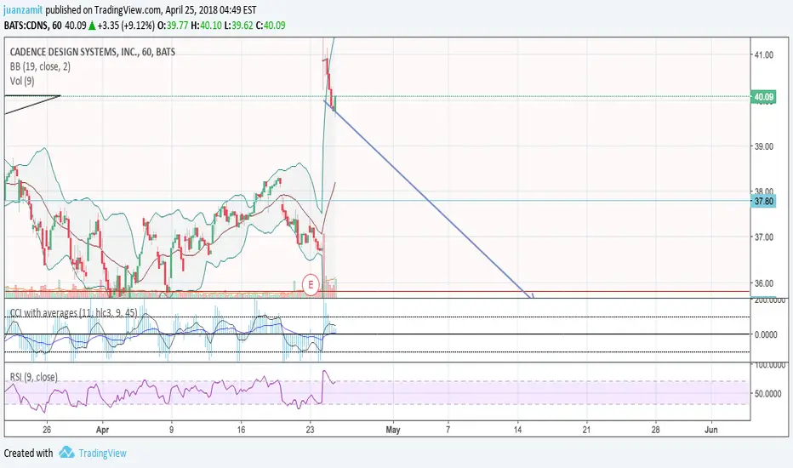Click the 'Created with' footer text
This screenshot has width=793, height=468.
(28, 454)
